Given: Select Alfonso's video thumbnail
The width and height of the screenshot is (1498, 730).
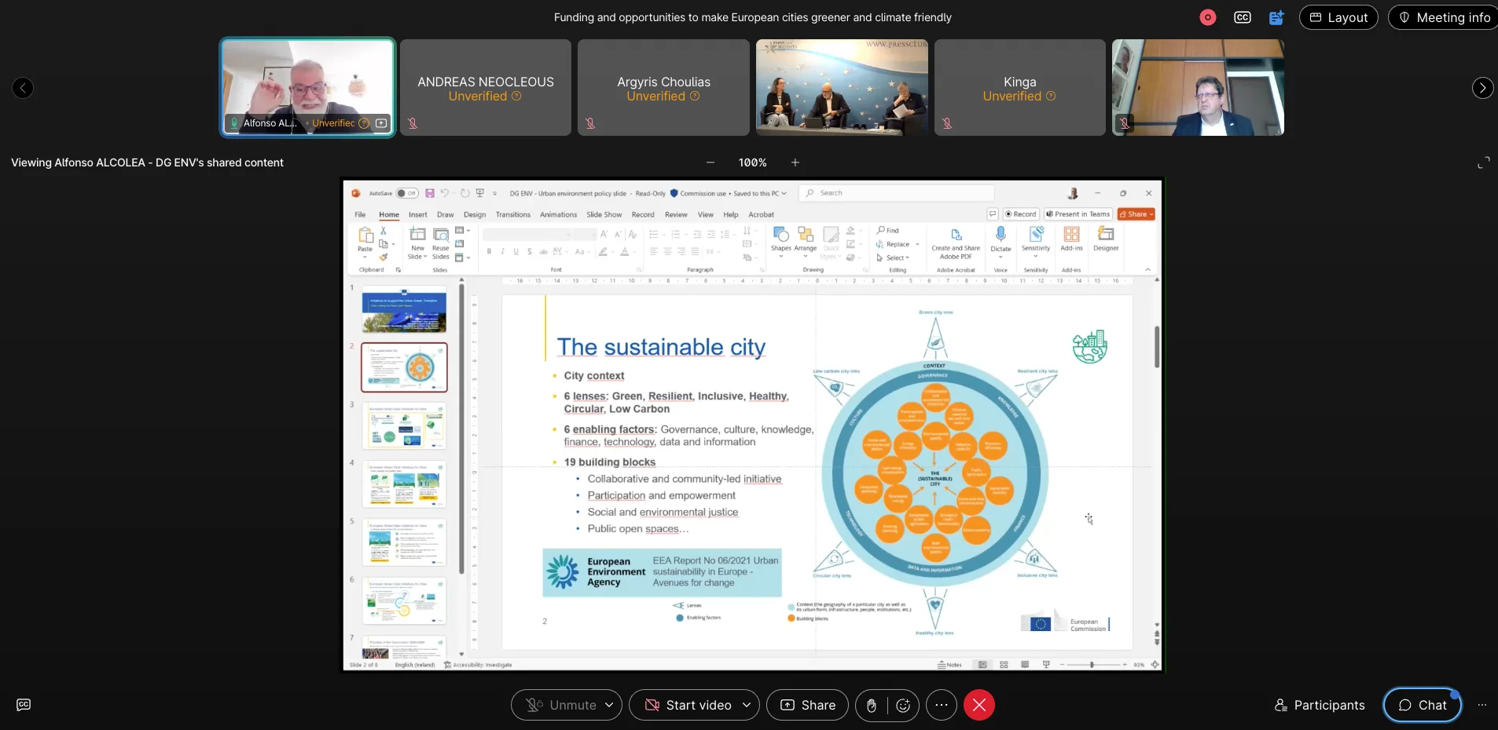Looking at the screenshot, I should click(x=307, y=88).
